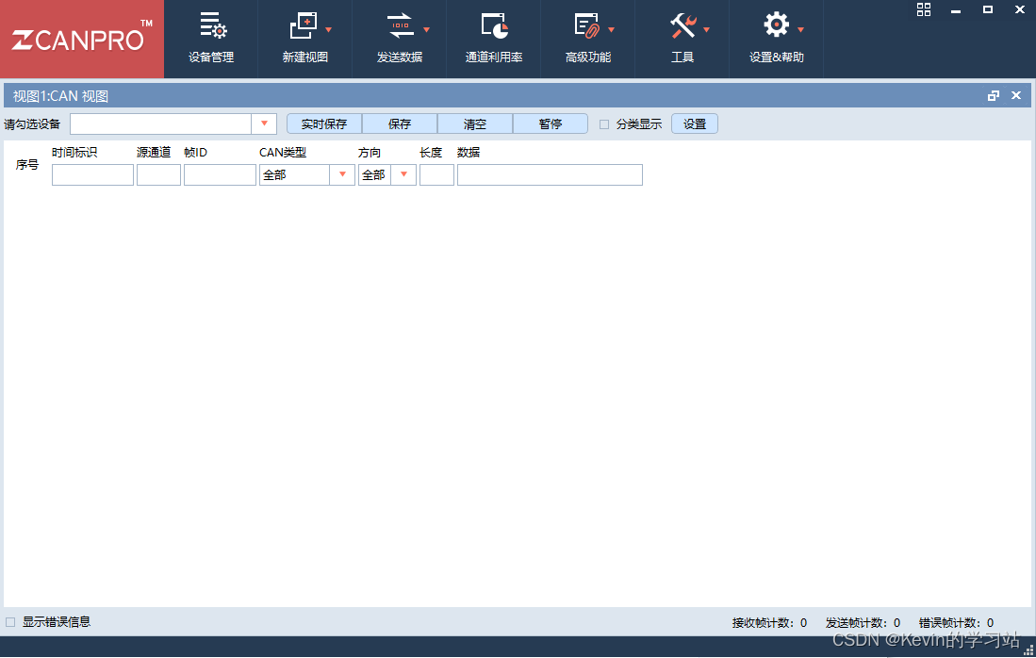Click the 帧ID filter input field
The image size is (1036, 658).
219,174
